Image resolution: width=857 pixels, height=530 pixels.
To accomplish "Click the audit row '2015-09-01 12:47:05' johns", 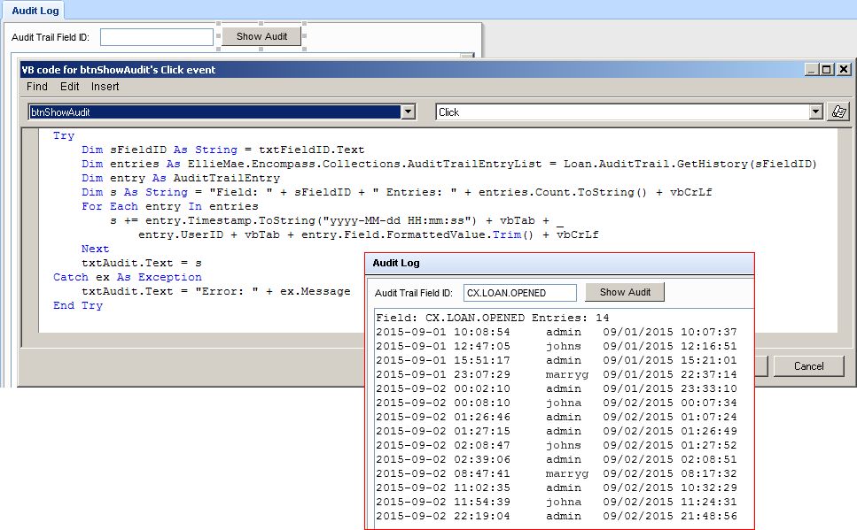I will tap(557, 346).
